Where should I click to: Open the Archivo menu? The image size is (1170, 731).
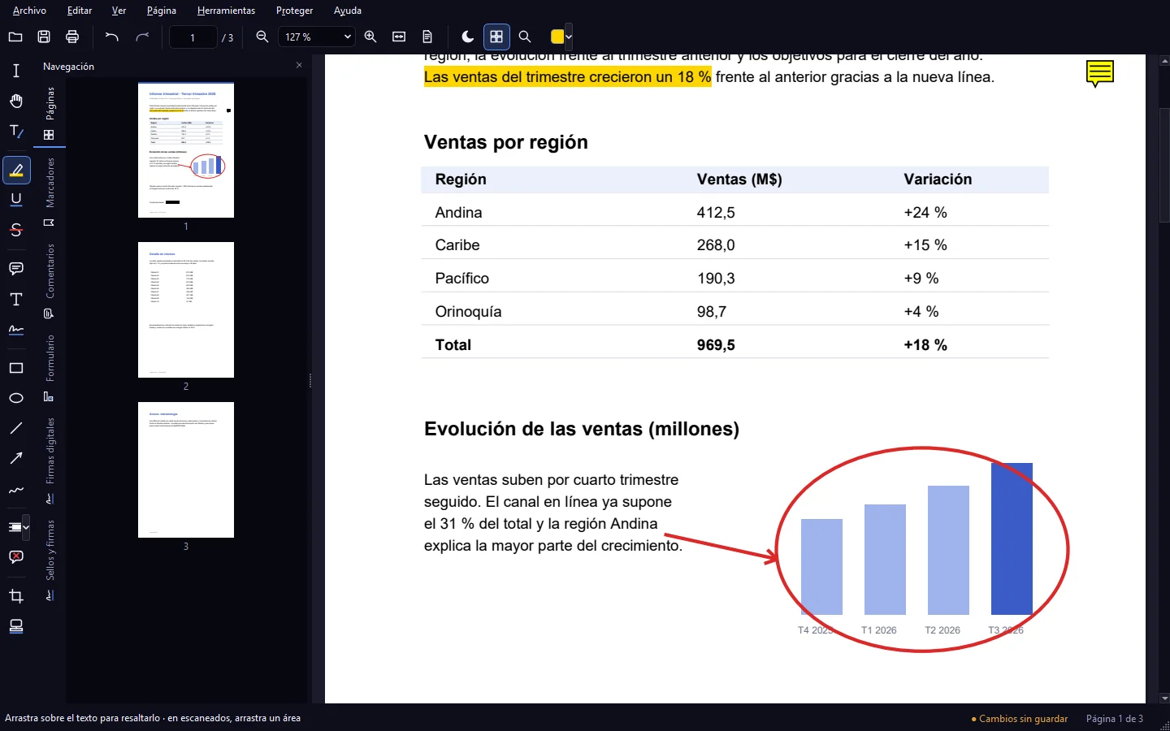point(29,11)
